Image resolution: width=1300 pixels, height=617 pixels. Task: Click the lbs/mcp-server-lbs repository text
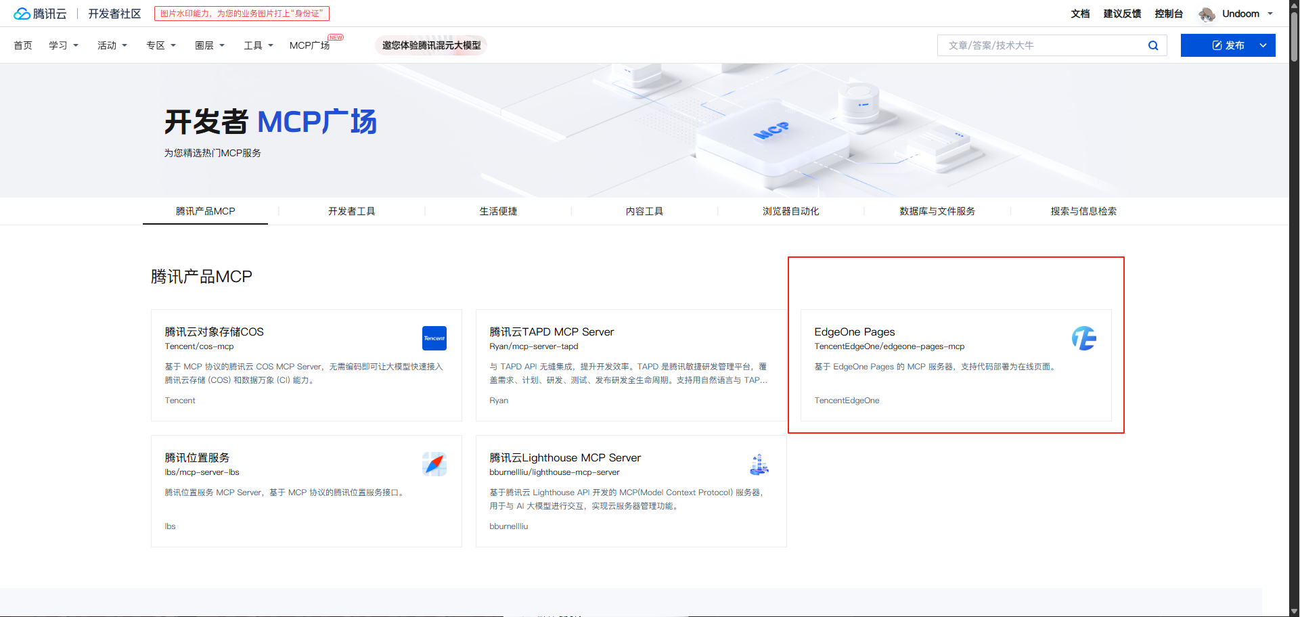coord(202,472)
